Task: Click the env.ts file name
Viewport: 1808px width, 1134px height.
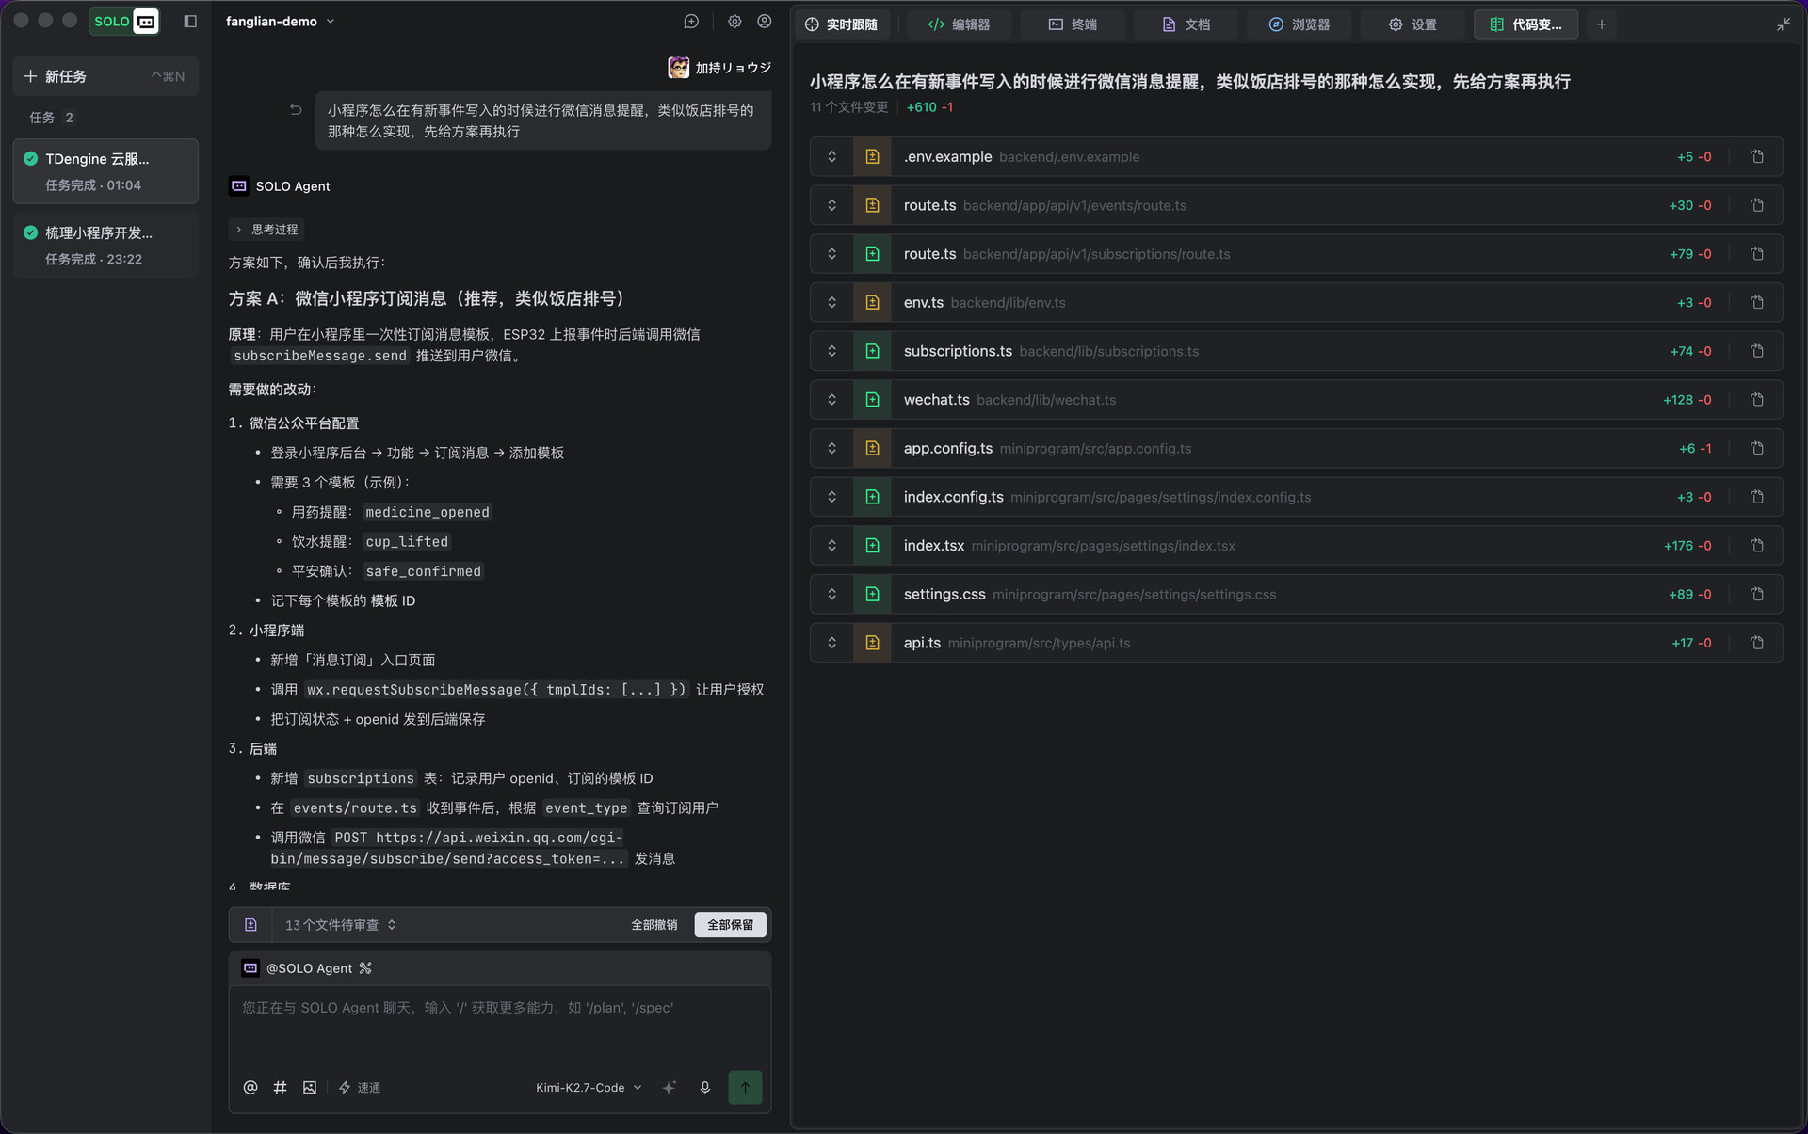Action: click(x=924, y=303)
